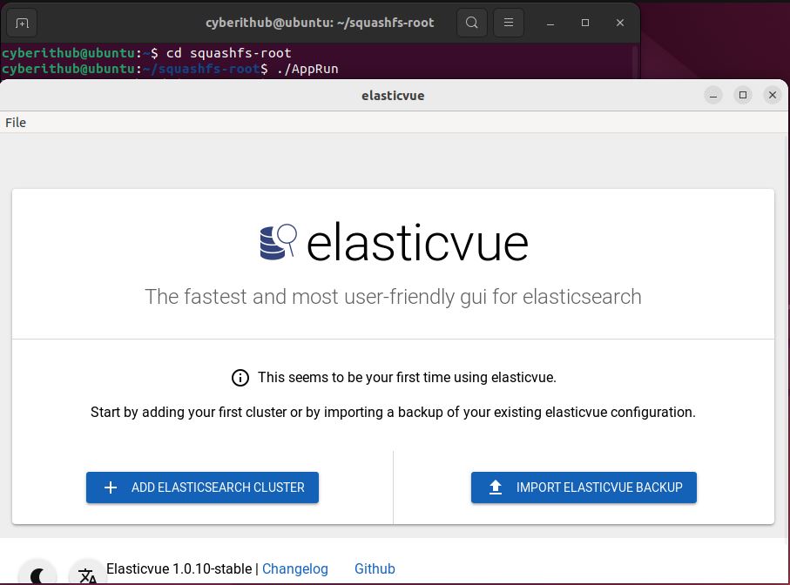This screenshot has height=585, width=790.
Task: Click 'cd squashfs-root' command text in terminal
Action: (229, 53)
